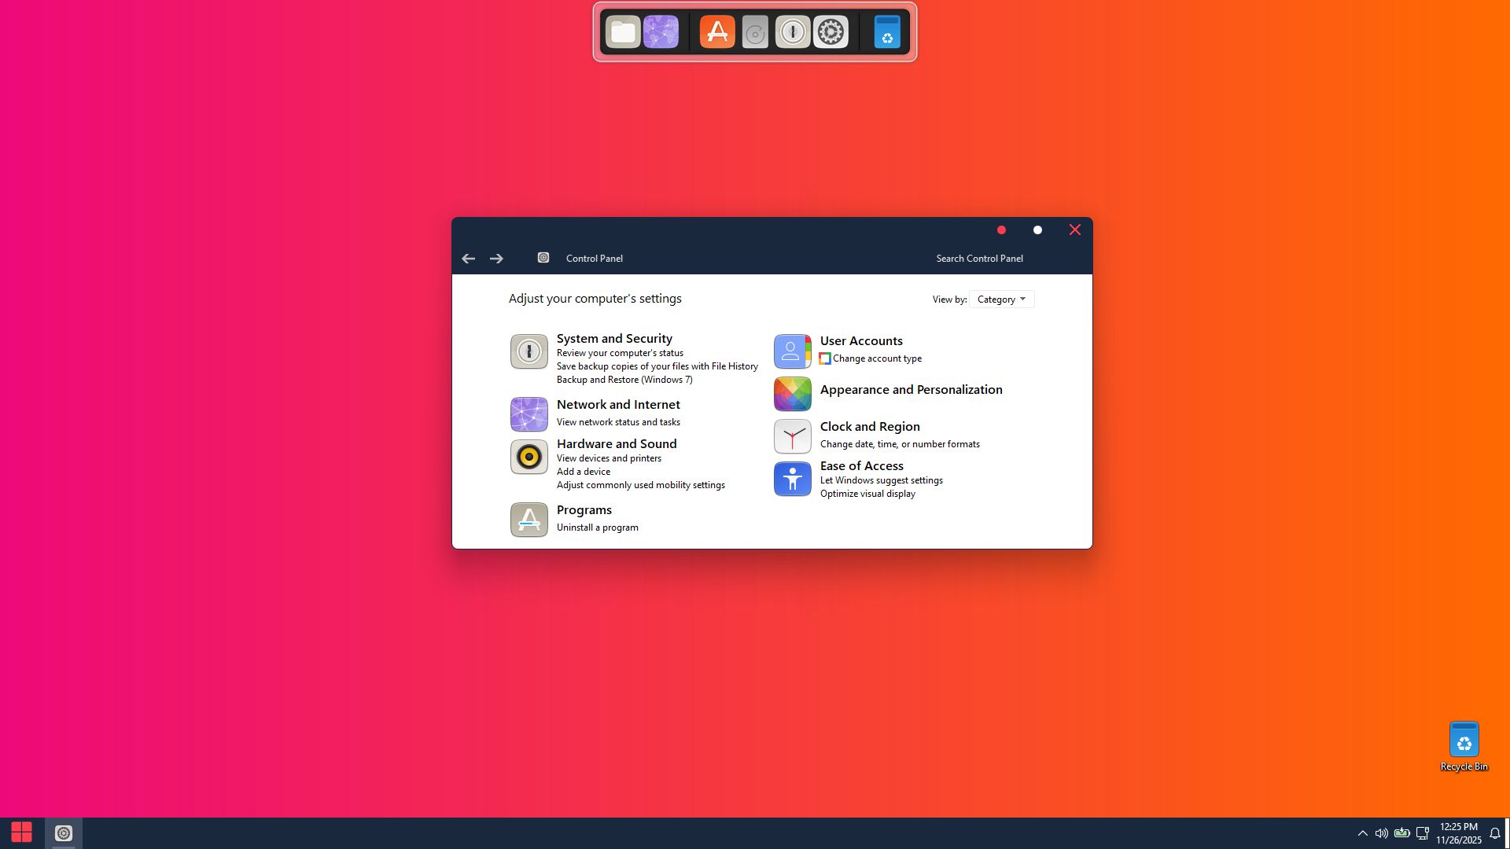Open the User Accounts icon
The width and height of the screenshot is (1510, 849).
tap(792, 351)
